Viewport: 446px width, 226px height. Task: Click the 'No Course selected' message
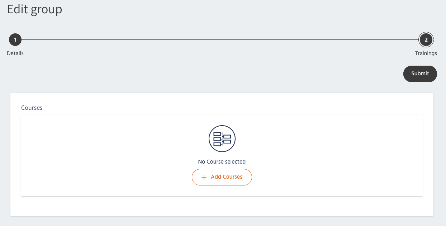(222, 162)
